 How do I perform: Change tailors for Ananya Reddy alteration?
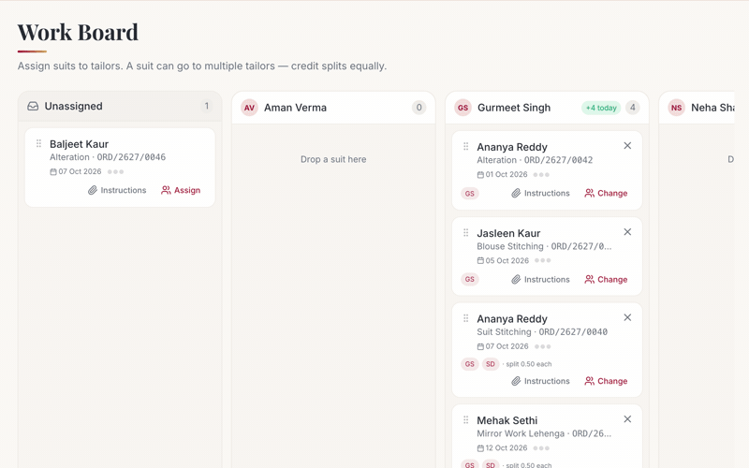(606, 193)
